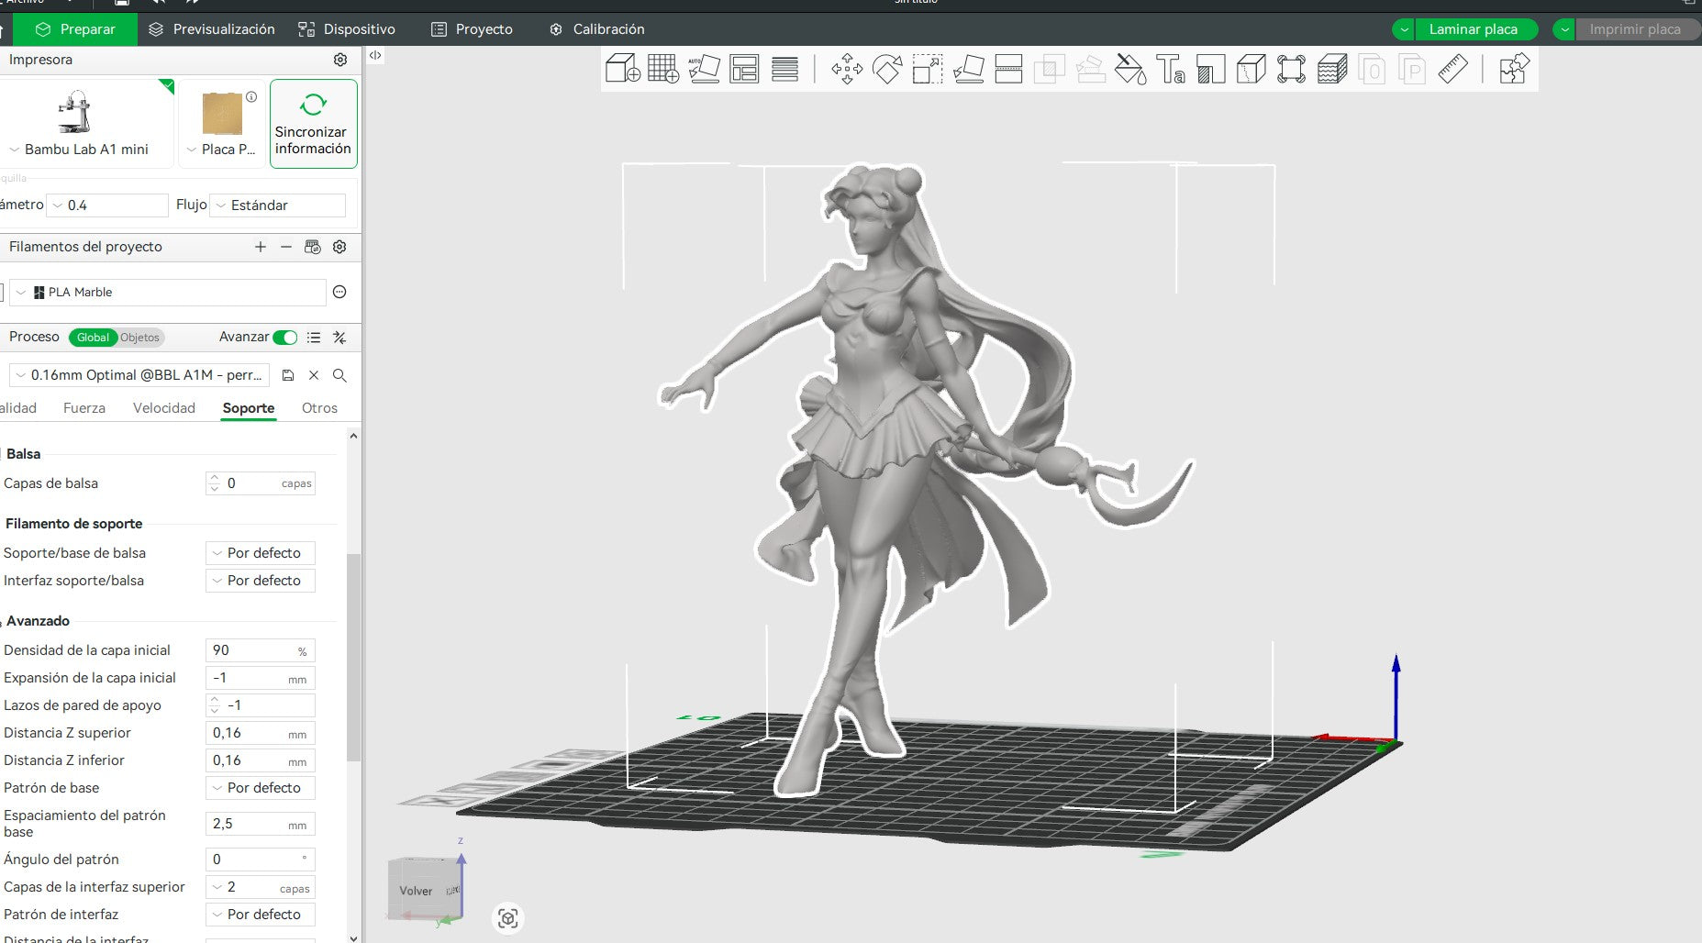Open the 0.16mm Optimal process preset dropdown
1702x943 pixels.
[x=139, y=375]
